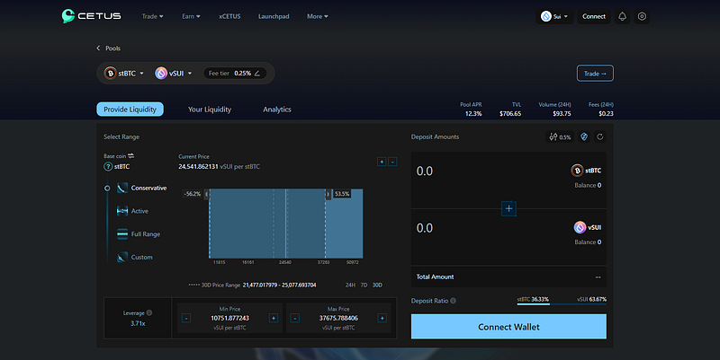The height and width of the screenshot is (360, 720).
Task: Click the Leverage value 3.71x
Action: [138, 323]
